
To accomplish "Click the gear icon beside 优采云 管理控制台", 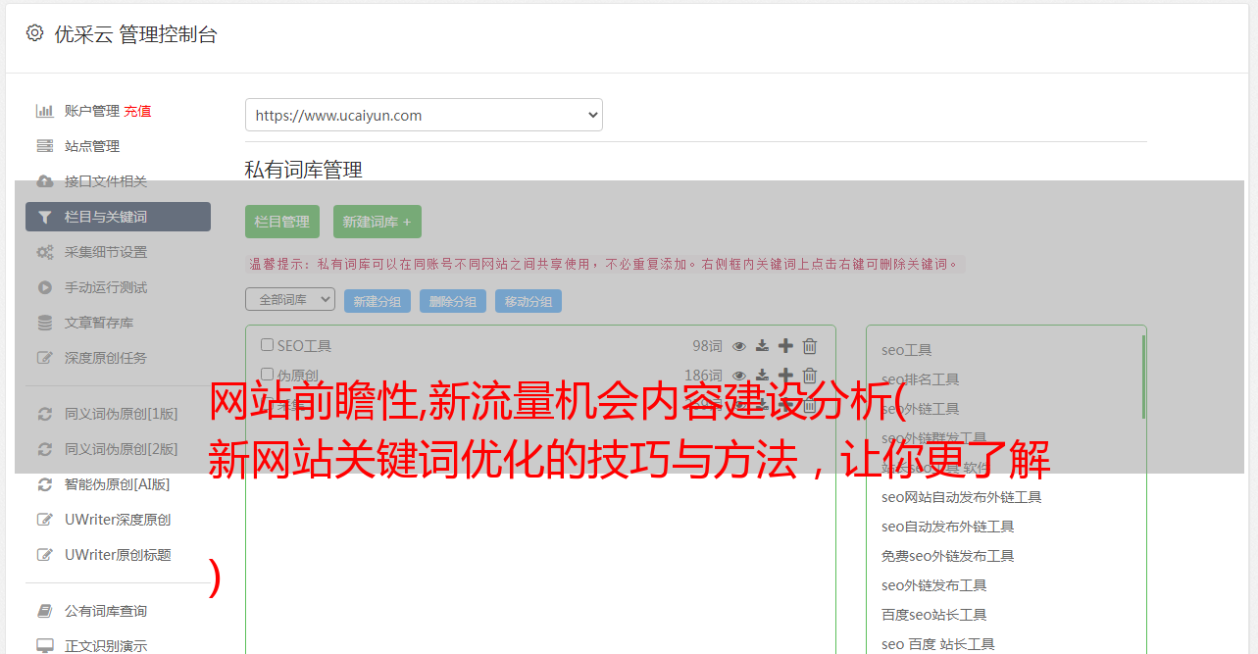I will tap(34, 33).
